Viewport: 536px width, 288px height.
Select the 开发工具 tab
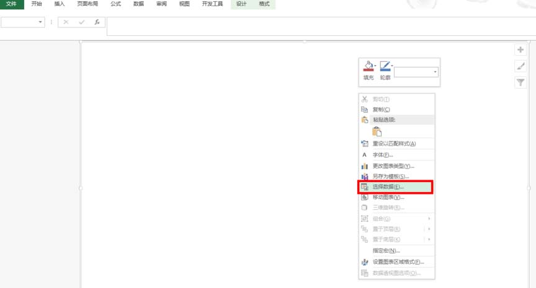pyautogui.click(x=212, y=4)
